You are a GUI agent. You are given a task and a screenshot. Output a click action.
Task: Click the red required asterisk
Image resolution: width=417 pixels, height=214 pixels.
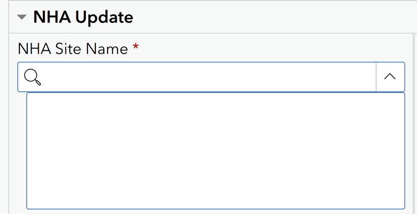135,49
